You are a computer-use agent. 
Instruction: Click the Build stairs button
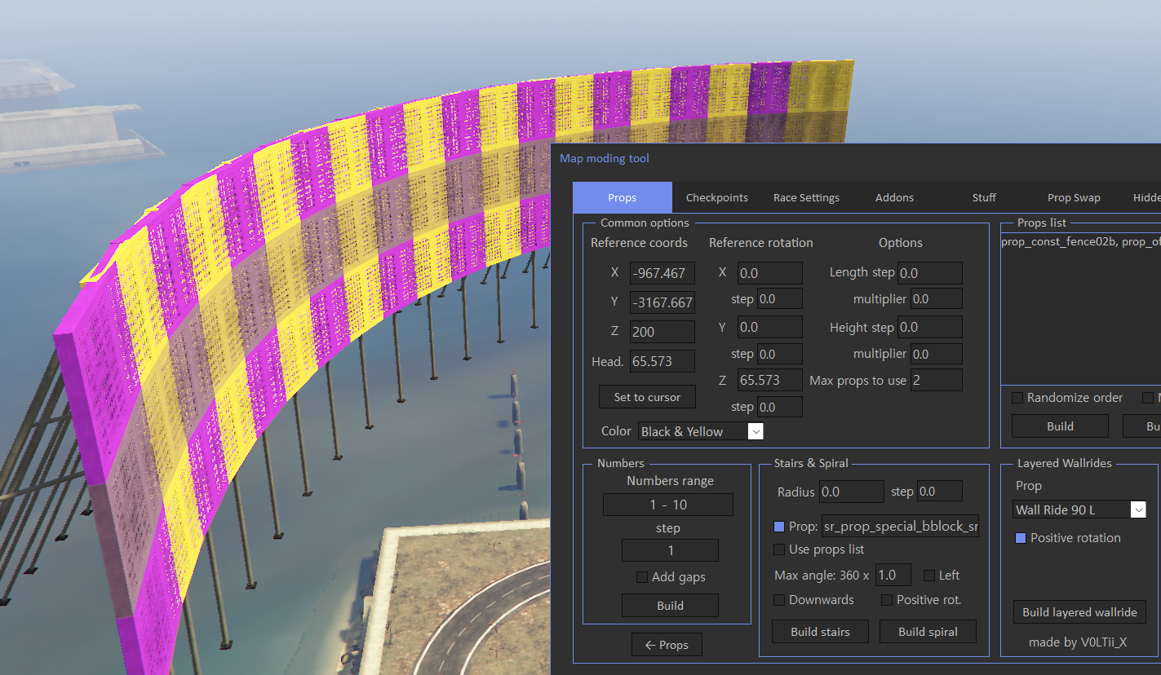820,632
